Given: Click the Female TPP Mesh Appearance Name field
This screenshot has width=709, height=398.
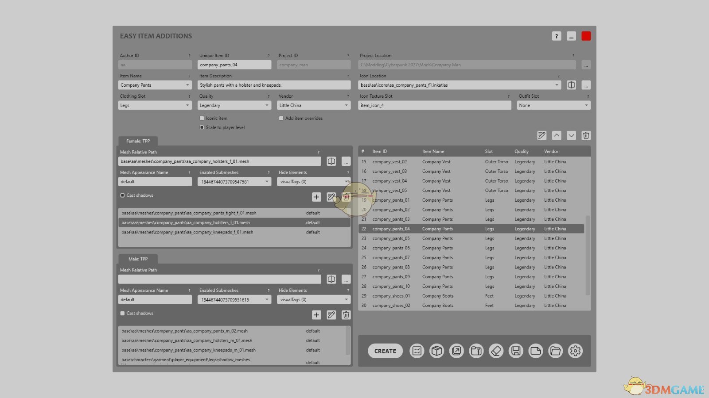Looking at the screenshot, I should tap(155, 182).
